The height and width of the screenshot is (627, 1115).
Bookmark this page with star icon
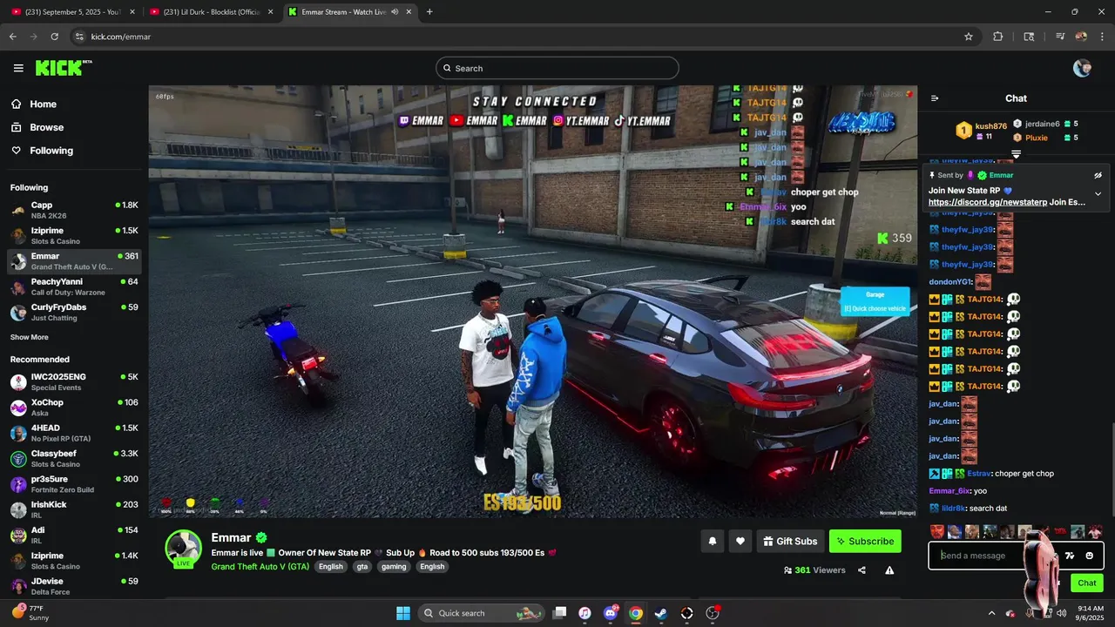click(969, 37)
